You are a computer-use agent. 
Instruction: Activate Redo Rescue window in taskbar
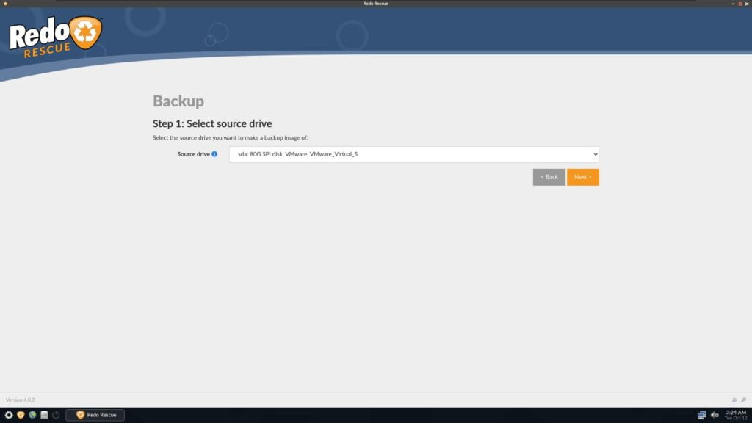(95, 415)
